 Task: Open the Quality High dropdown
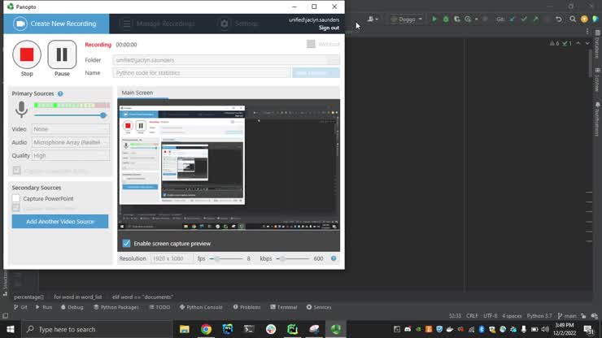(71, 155)
